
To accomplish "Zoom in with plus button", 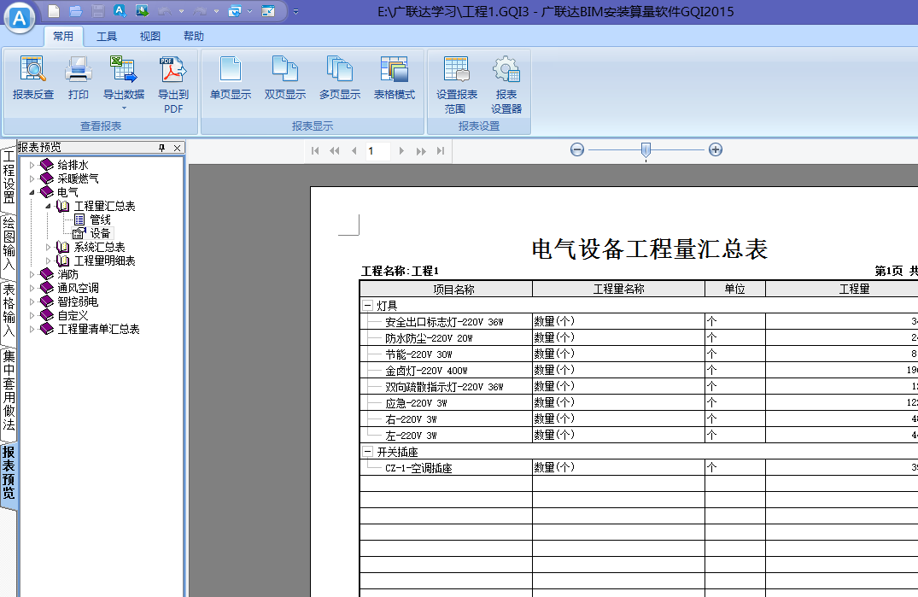I will (x=716, y=149).
